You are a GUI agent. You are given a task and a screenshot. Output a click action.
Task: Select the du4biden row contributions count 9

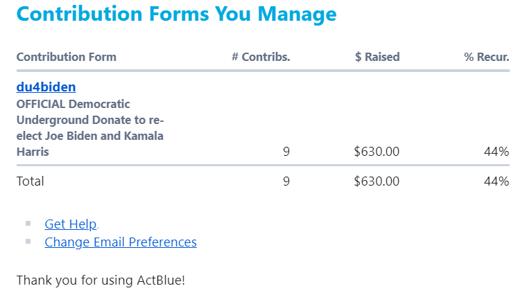(286, 151)
